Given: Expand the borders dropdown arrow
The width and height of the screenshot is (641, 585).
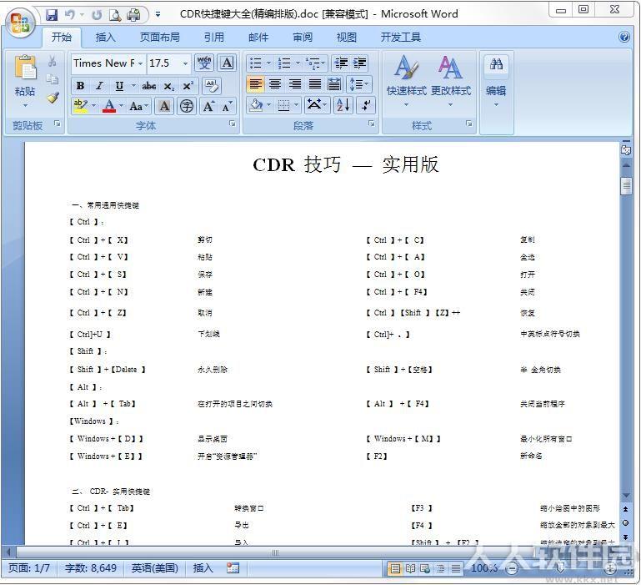Looking at the screenshot, I should [x=296, y=106].
